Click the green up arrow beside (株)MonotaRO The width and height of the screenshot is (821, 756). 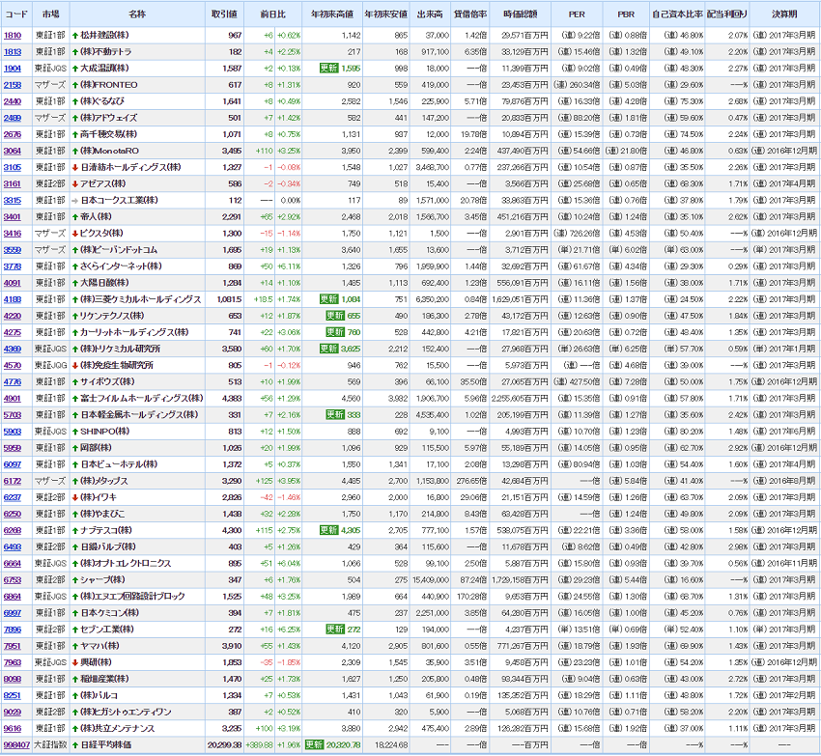[x=75, y=152]
